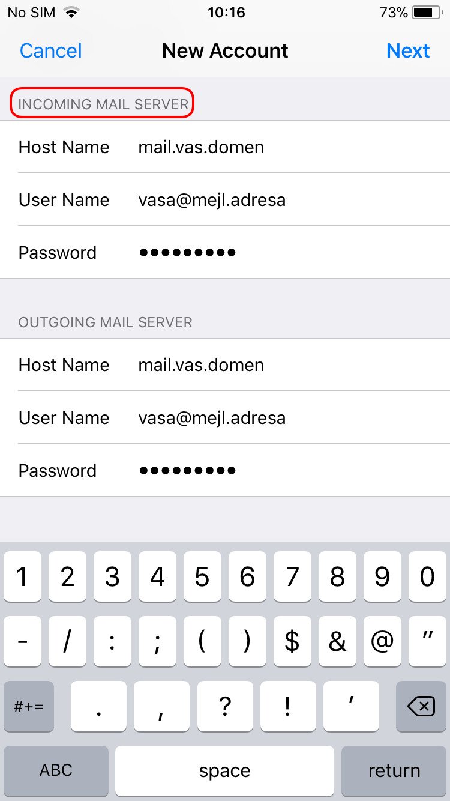This screenshot has width=450, height=801.
Task: Tap the outgoing mail server Password field
Action: pos(225,470)
